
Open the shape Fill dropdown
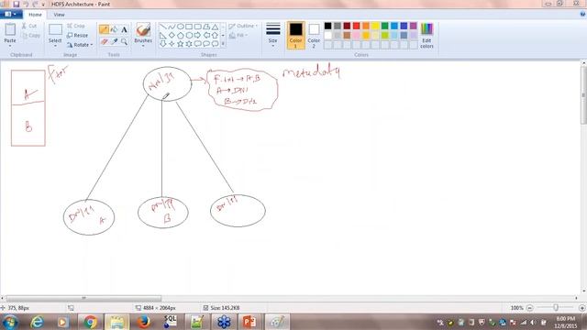click(x=238, y=35)
